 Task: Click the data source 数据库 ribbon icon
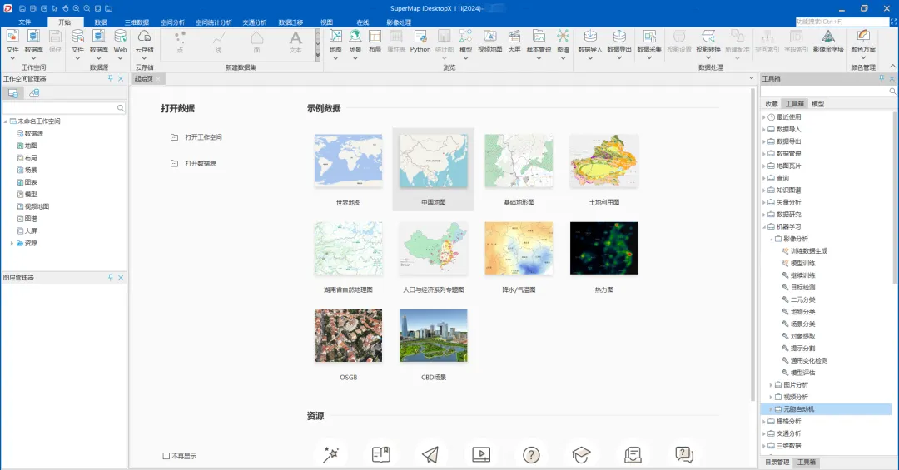point(98,37)
